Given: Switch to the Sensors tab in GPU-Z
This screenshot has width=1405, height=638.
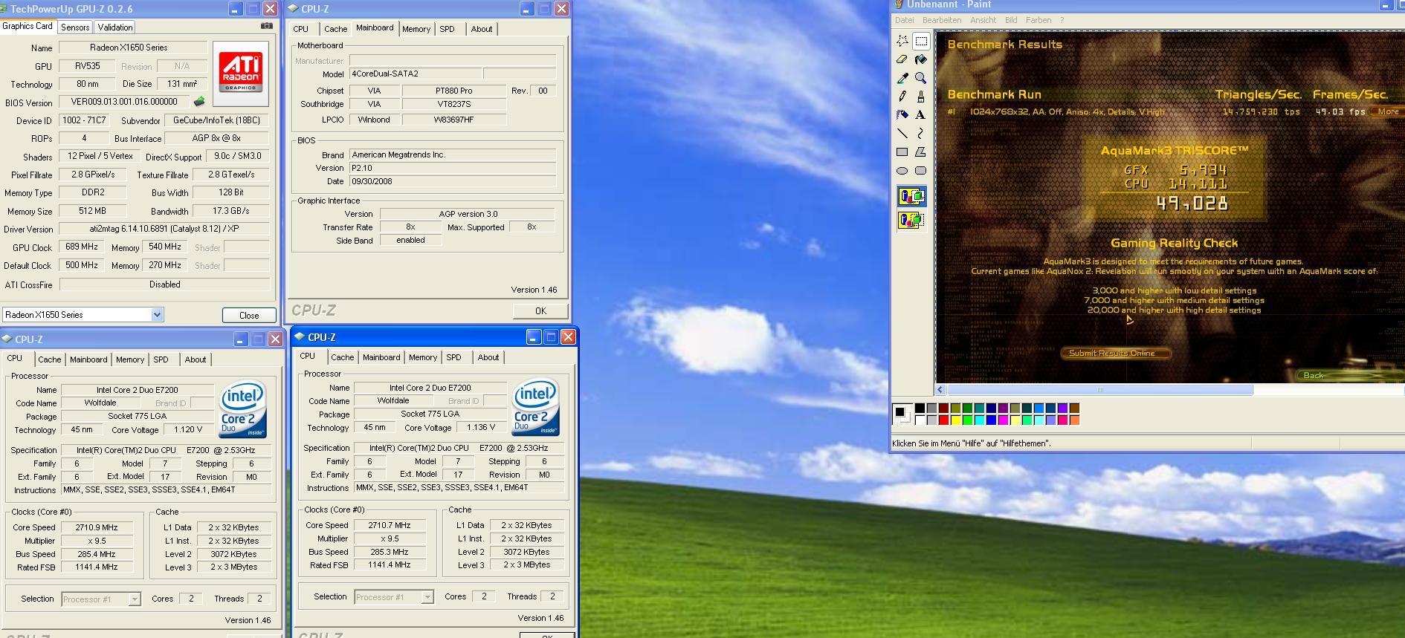Looking at the screenshot, I should tap(75, 27).
